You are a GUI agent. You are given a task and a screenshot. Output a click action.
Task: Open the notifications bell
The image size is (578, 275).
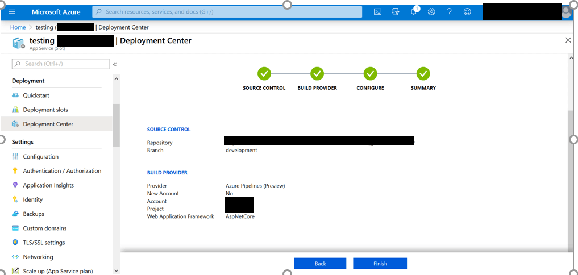[414, 12]
